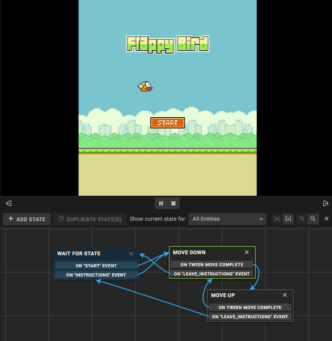Click Duplicate State(s) button
Screen dimensions: 332x341
[x=90, y=219]
